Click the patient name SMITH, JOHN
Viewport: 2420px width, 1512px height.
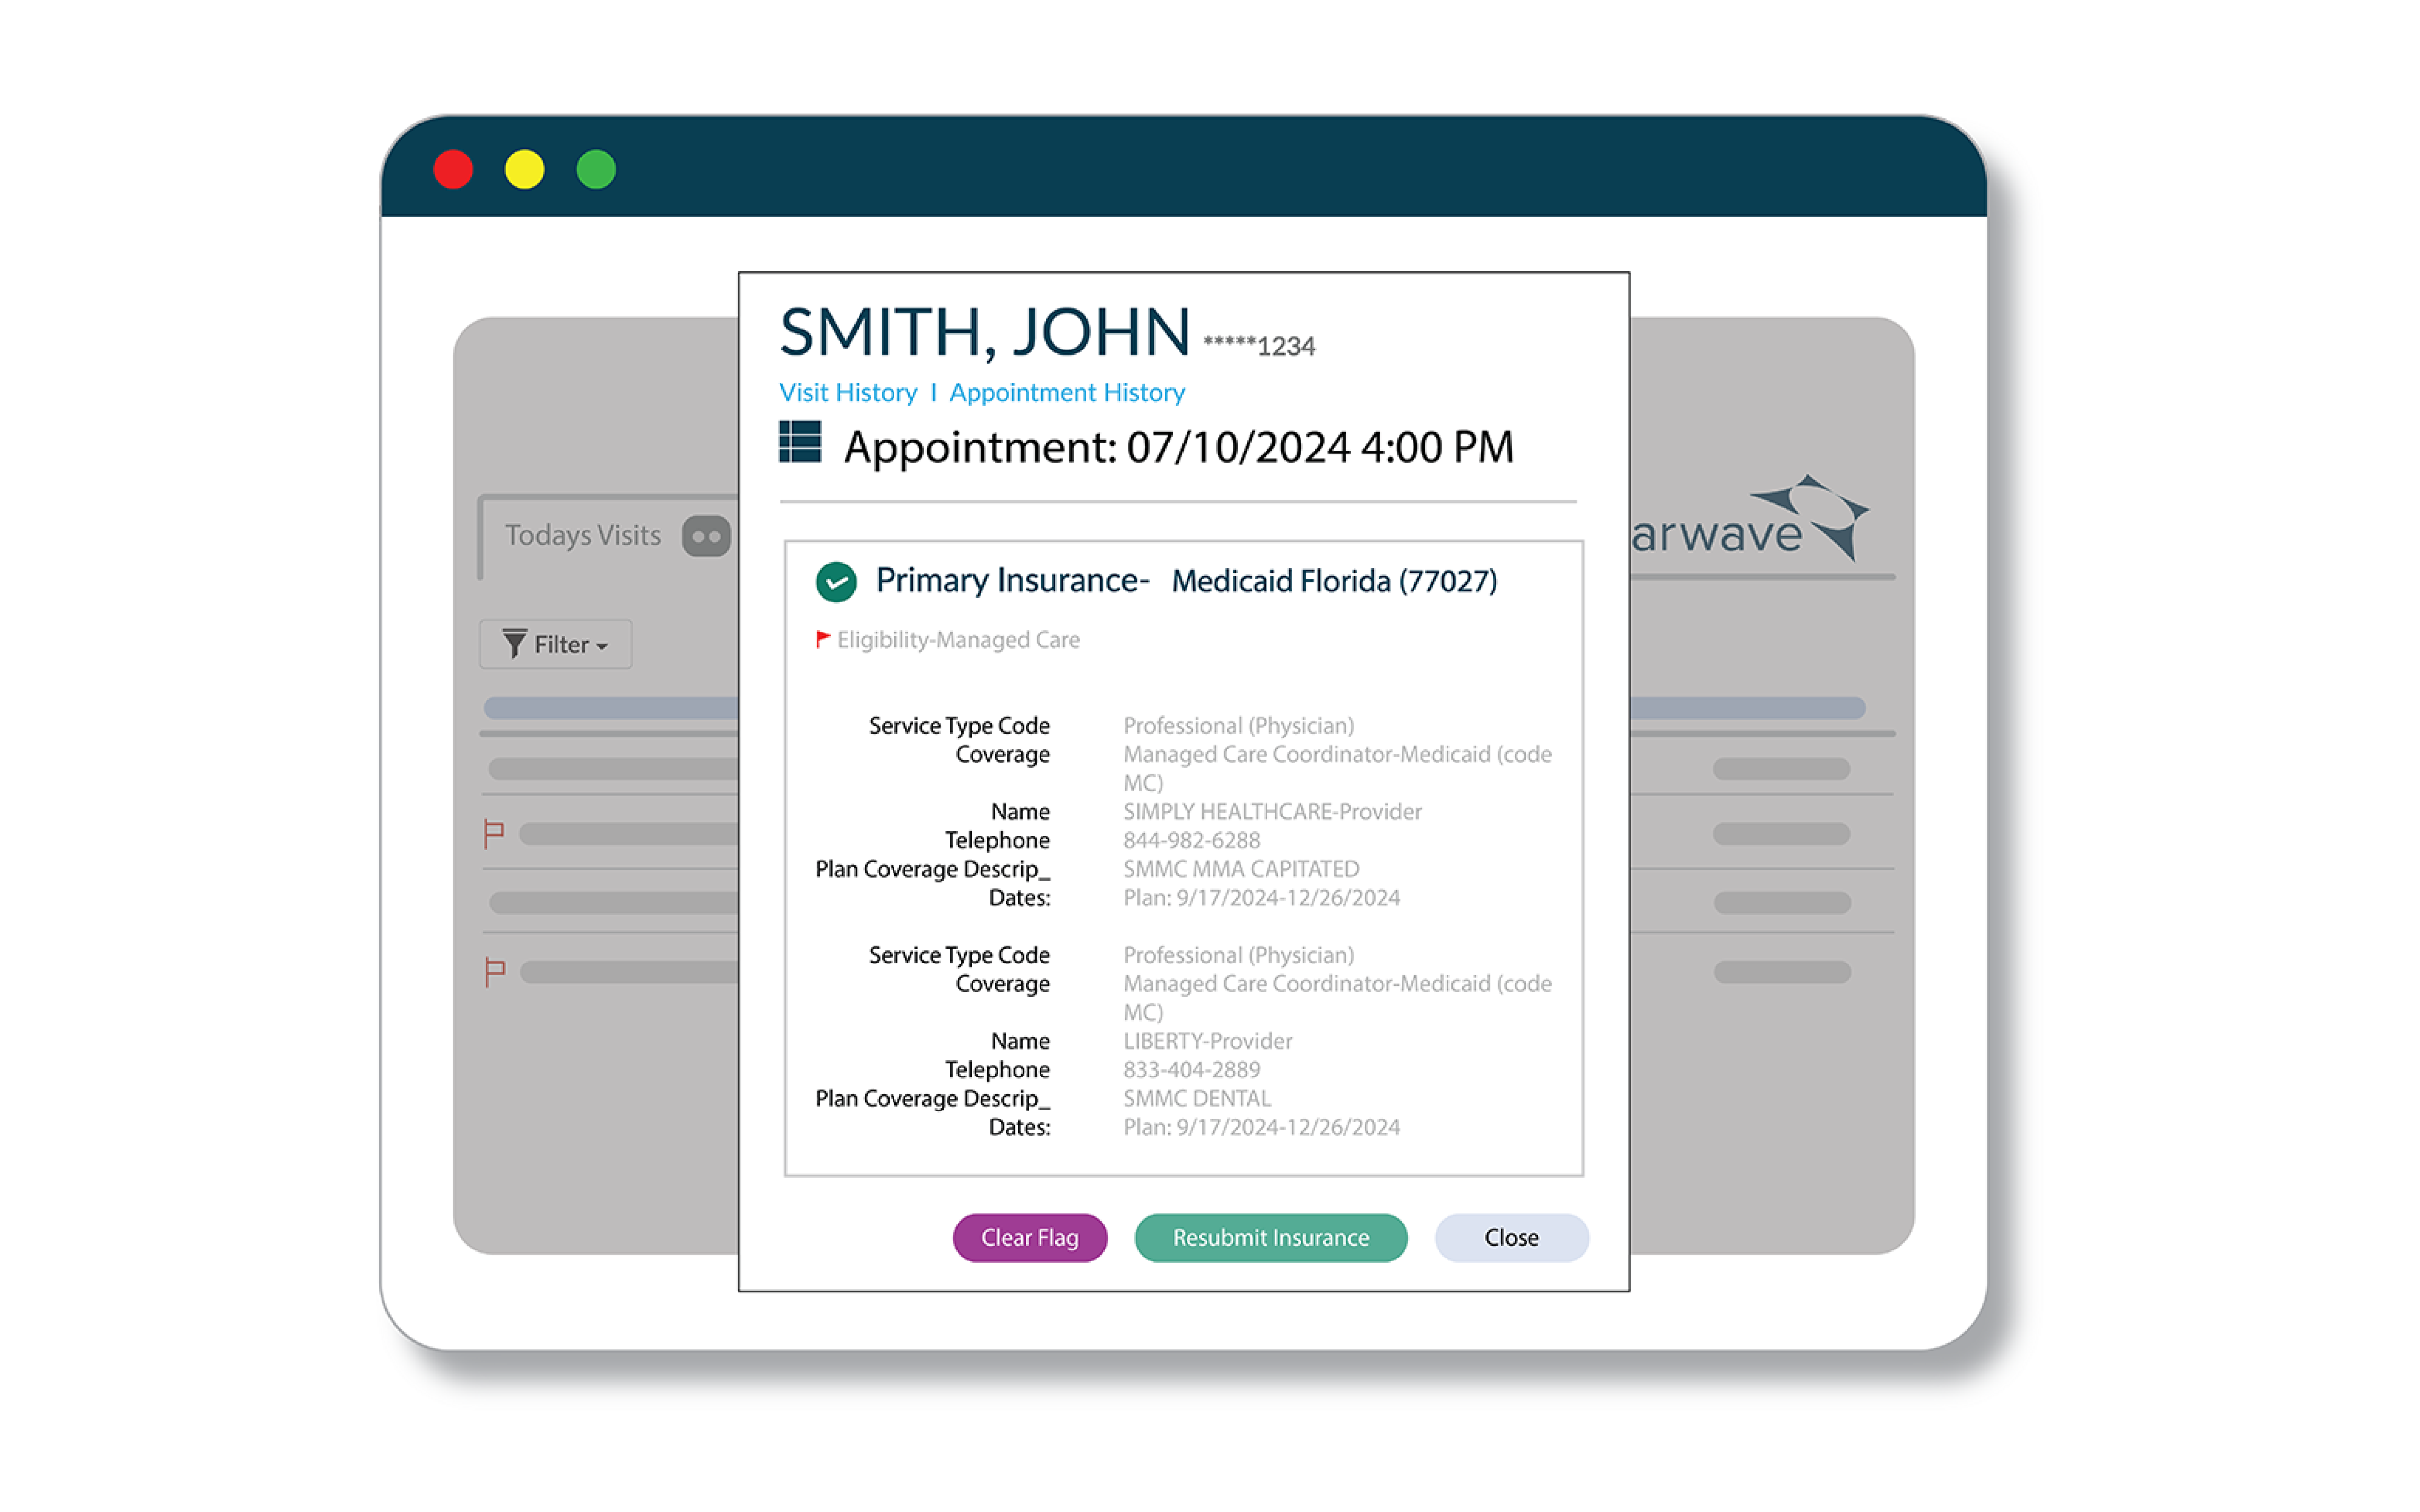click(985, 333)
